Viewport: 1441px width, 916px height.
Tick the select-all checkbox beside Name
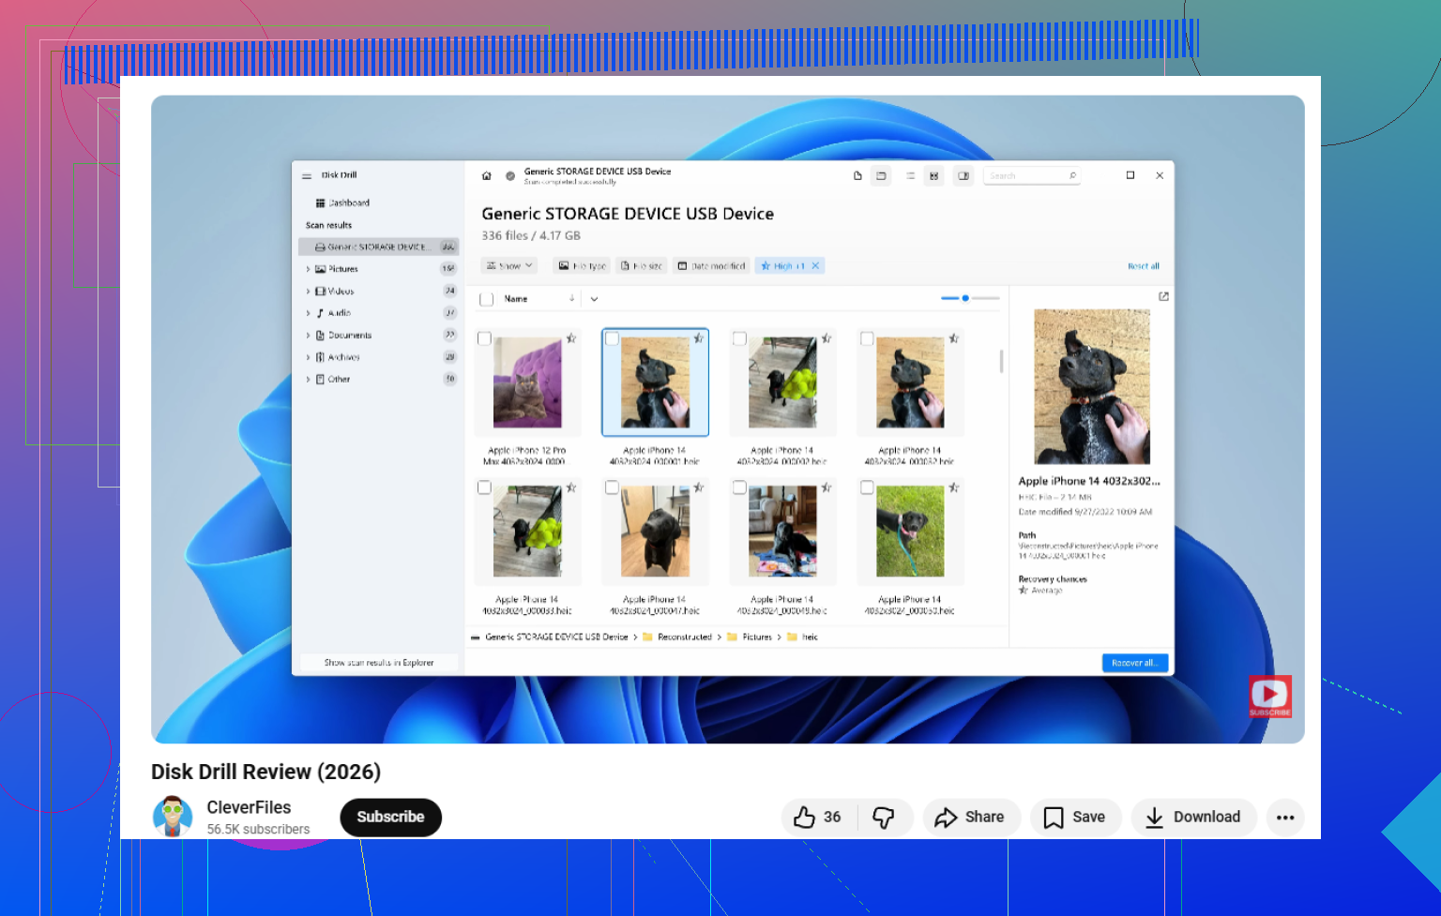(486, 299)
